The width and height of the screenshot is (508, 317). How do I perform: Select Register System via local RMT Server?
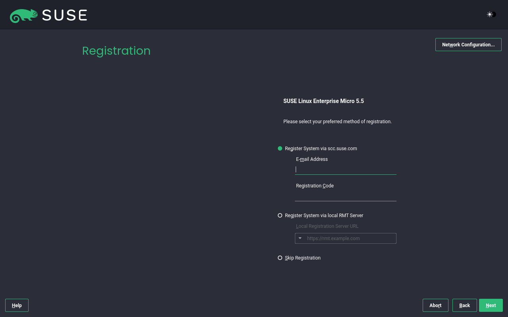click(280, 216)
